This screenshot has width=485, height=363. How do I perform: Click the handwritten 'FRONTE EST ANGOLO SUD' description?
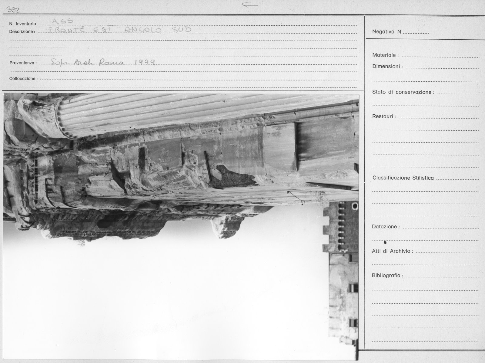pos(120,29)
